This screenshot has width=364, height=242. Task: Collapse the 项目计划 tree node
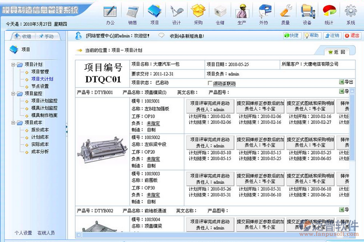[x=13, y=65]
